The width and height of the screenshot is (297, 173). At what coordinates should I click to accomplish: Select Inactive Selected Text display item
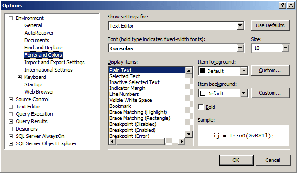click(147, 82)
